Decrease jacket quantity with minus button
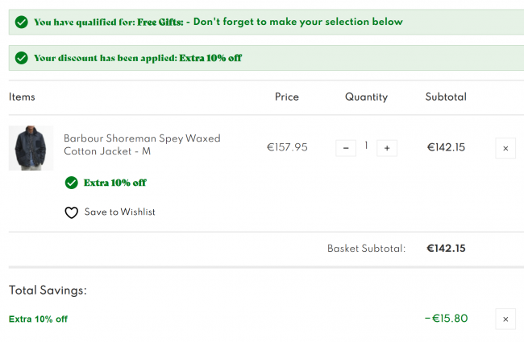 tap(346, 148)
